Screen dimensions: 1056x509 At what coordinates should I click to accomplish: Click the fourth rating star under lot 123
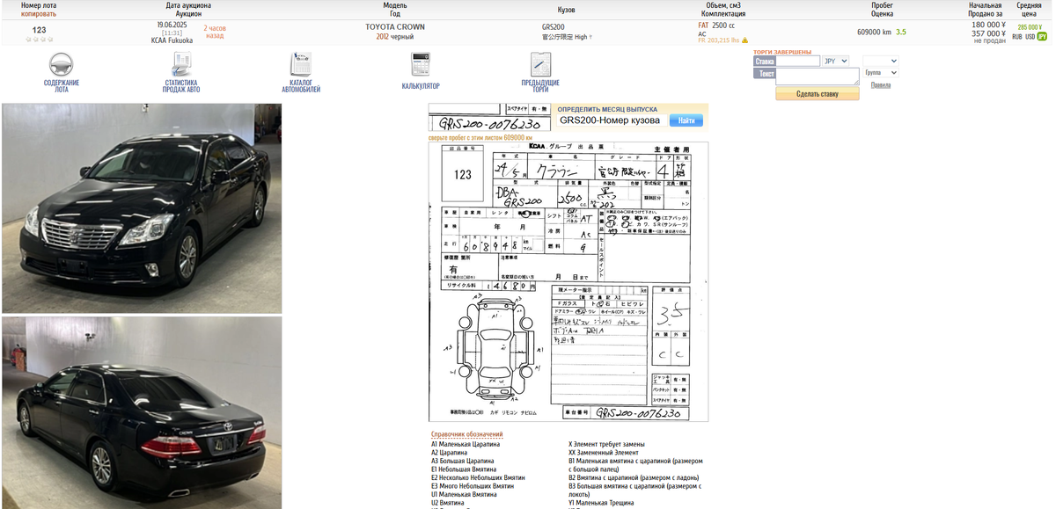(x=50, y=40)
